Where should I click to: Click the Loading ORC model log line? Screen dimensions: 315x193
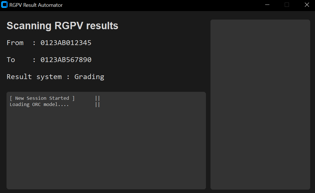click(x=39, y=104)
